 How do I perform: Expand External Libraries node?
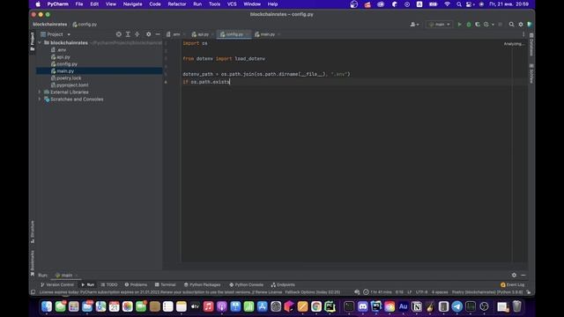coord(40,92)
